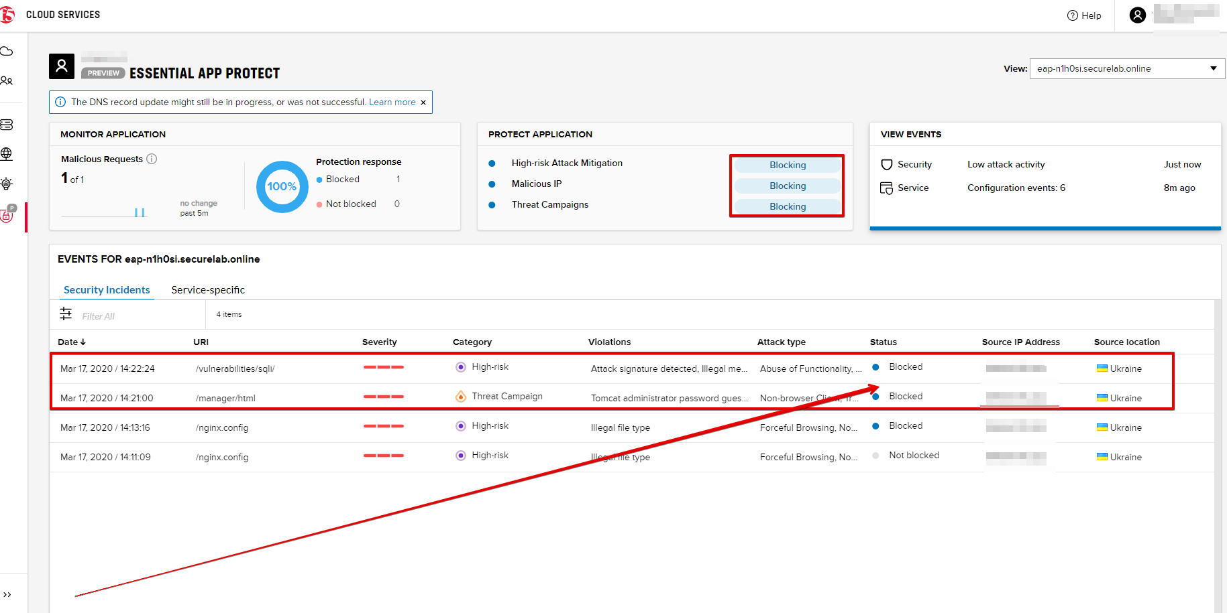Click the Violations column header

pyautogui.click(x=609, y=342)
